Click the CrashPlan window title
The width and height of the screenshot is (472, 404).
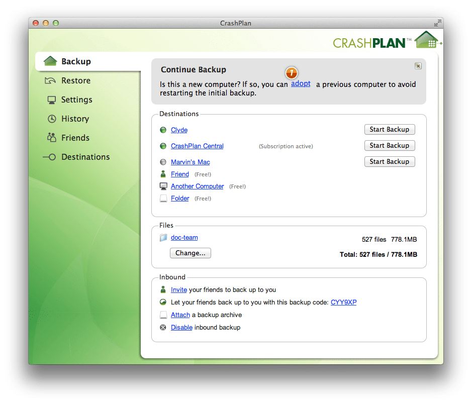pos(236,23)
